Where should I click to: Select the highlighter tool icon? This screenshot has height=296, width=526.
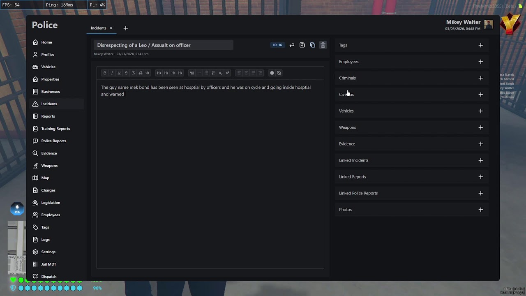click(x=140, y=73)
